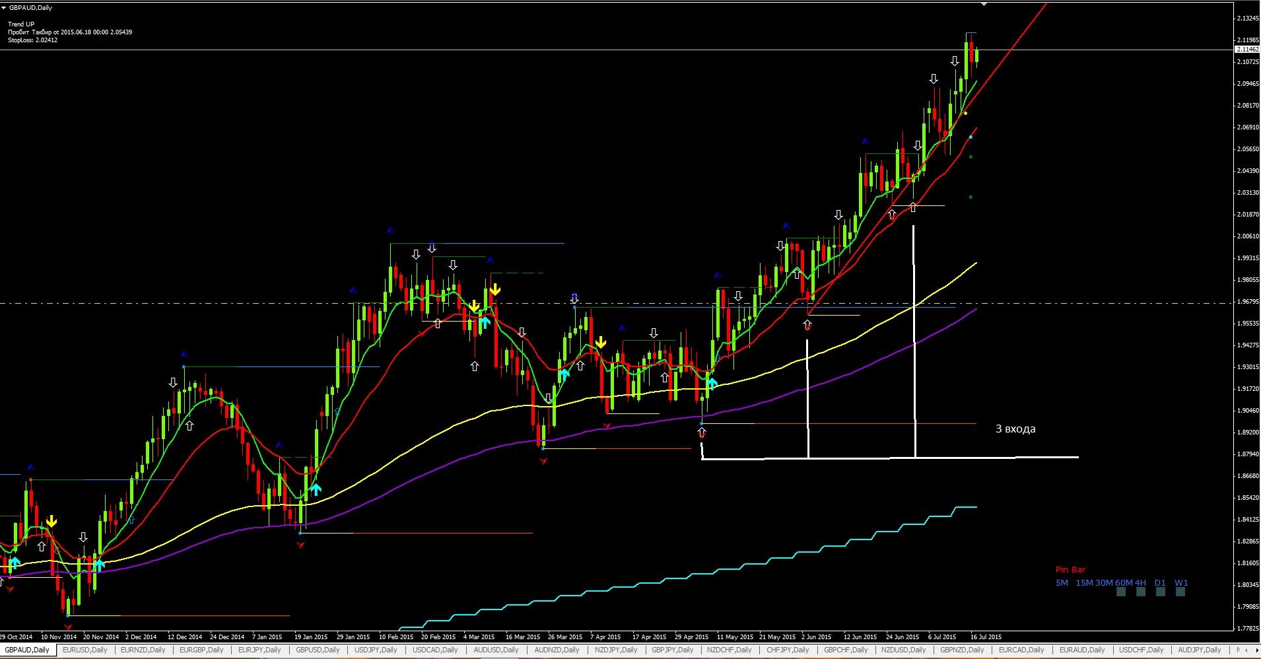
Task: Click the 5M timeframe label
Action: 1062,582
